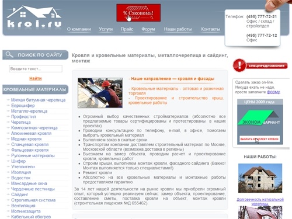Click Выбрать комплект кровли button
Screen dimensions: 292x219
click(259, 139)
